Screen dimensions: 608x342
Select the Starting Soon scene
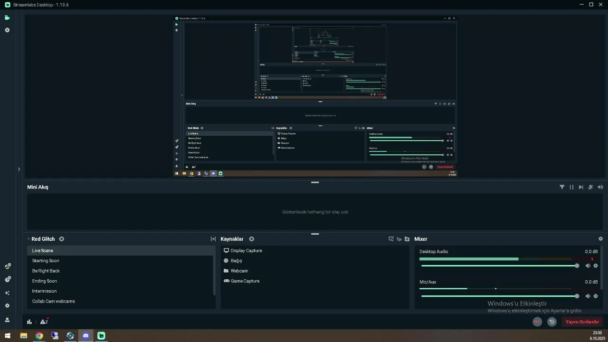pyautogui.click(x=120, y=261)
